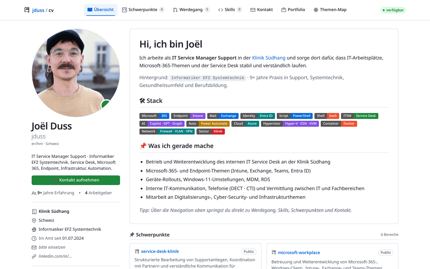Viewport: 430px width, 269px height.
Task: Click the Script PowerShell badge
Action: [x=295, y=116]
